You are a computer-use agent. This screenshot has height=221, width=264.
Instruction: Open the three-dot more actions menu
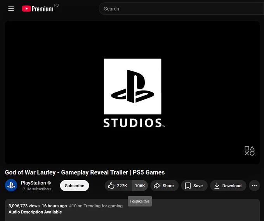pyautogui.click(x=254, y=186)
